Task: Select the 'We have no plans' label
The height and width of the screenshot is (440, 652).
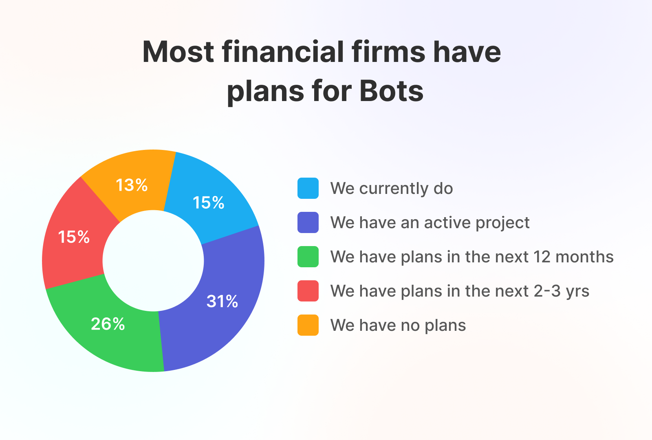Action: pyautogui.click(x=398, y=325)
